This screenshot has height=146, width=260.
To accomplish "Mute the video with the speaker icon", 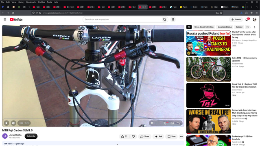I will pos(13,123).
